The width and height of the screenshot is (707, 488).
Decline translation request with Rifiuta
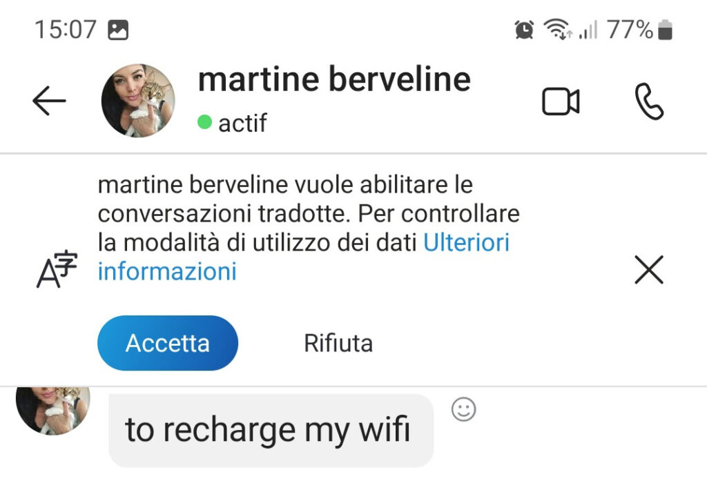click(x=338, y=343)
